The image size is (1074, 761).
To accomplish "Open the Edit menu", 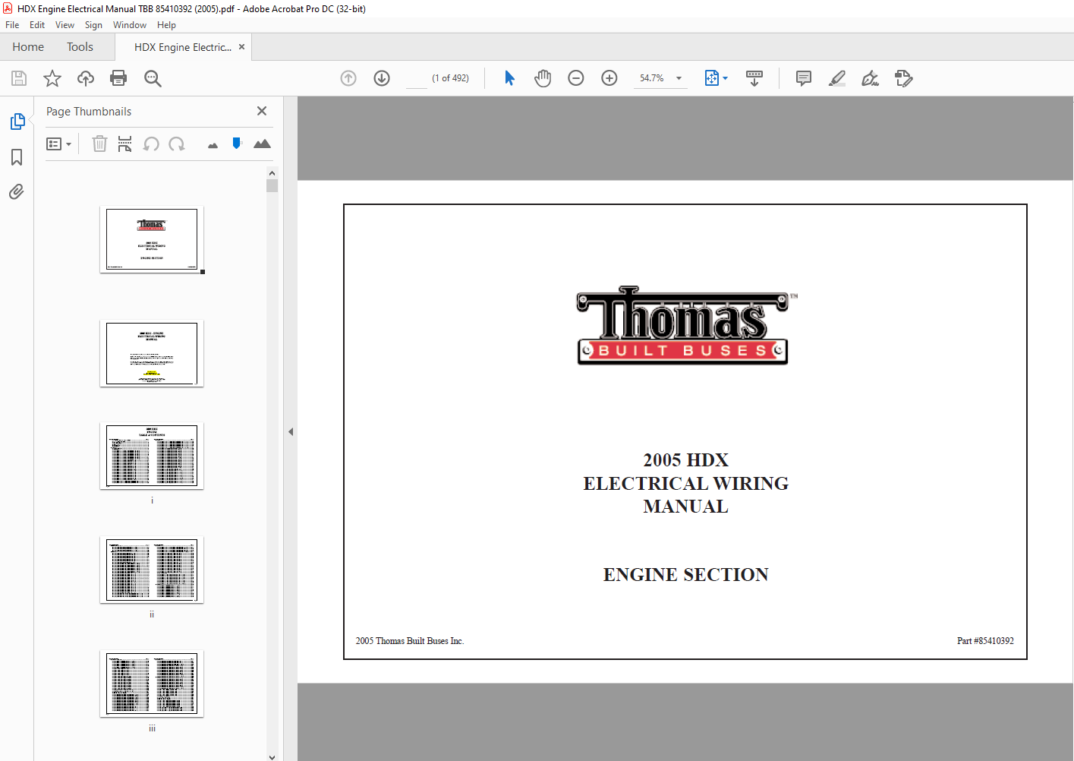I will tap(37, 25).
